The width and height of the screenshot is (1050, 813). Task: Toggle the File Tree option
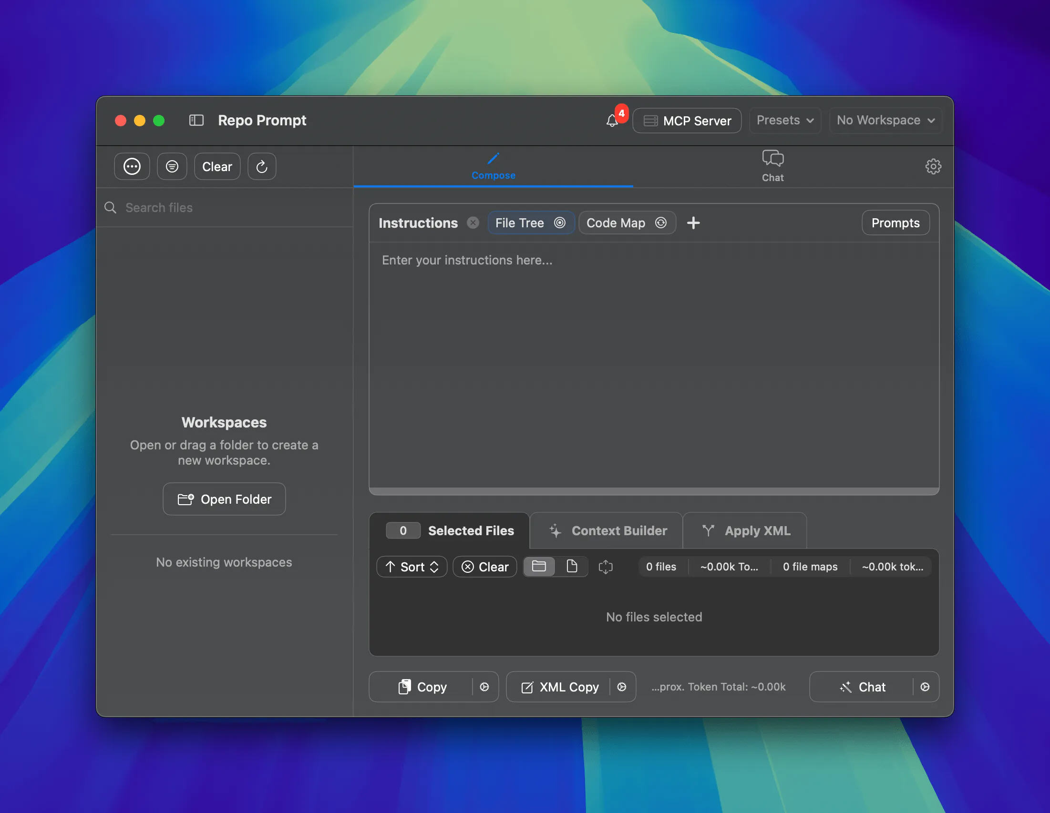[531, 223]
